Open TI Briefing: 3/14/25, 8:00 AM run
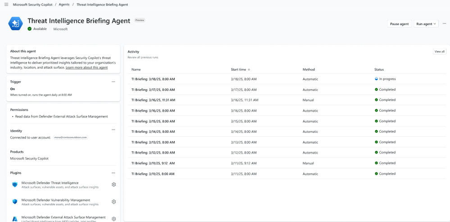The height and width of the screenshot is (222, 450). pyautogui.click(x=153, y=131)
